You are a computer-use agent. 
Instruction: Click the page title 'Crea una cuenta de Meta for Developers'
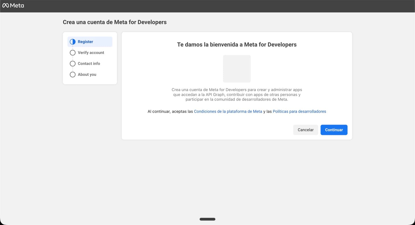click(115, 22)
